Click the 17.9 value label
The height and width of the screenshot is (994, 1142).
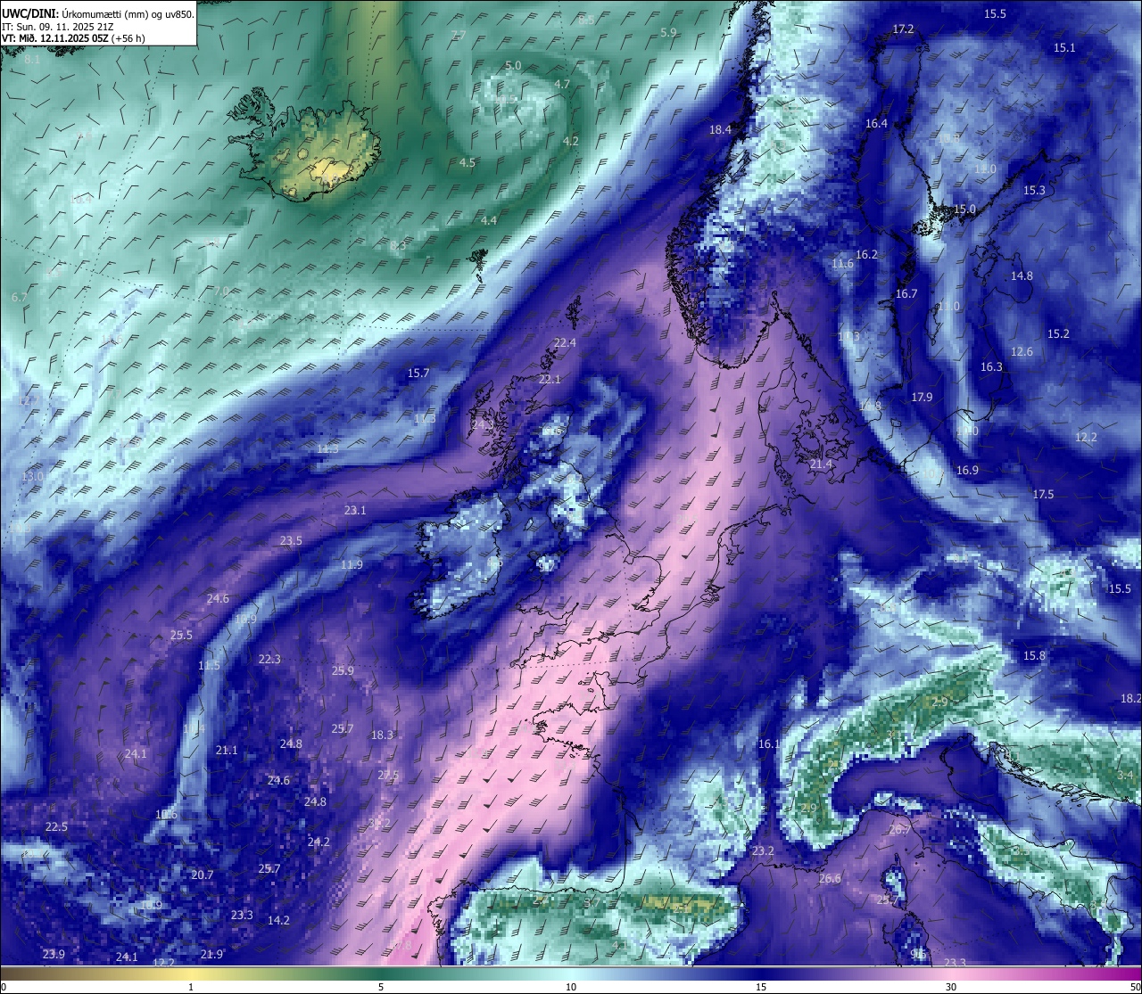pos(922,398)
